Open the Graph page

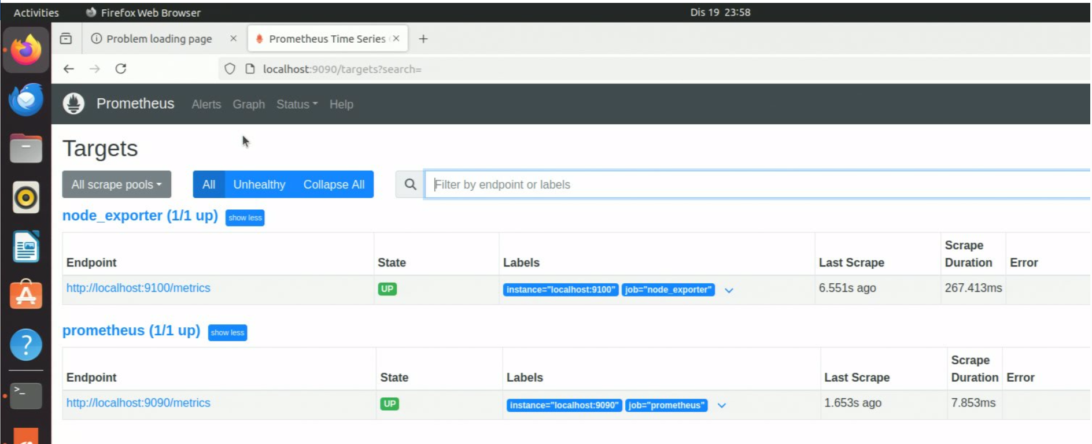point(249,104)
